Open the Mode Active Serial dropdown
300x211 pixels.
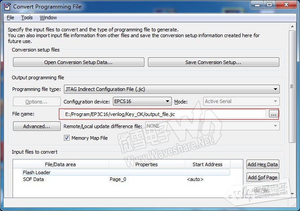(241, 102)
